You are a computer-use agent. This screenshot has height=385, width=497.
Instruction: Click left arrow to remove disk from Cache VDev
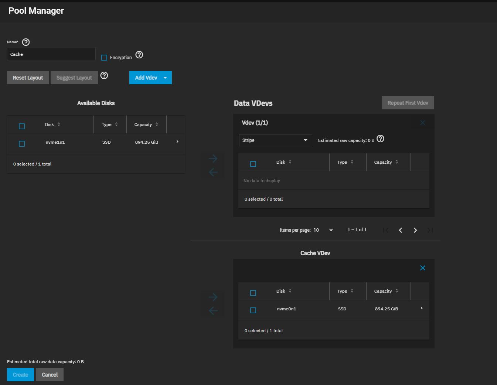tap(213, 311)
